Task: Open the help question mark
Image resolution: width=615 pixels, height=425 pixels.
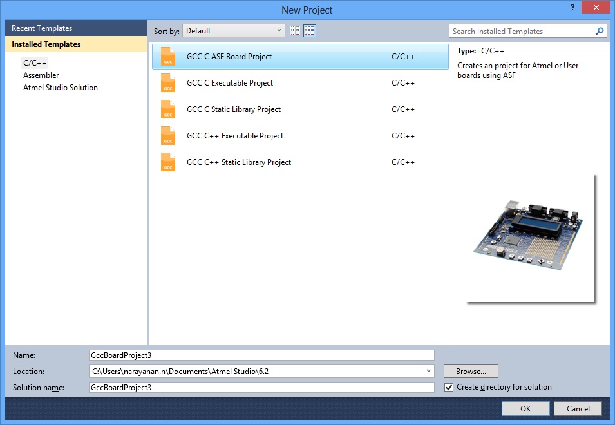Action: coord(572,7)
